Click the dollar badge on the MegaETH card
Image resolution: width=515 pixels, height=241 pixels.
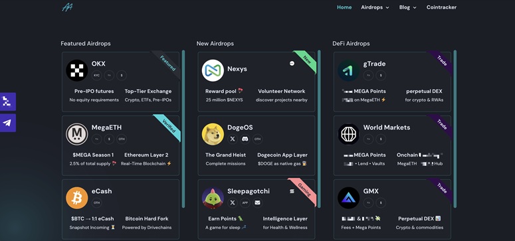point(109,139)
